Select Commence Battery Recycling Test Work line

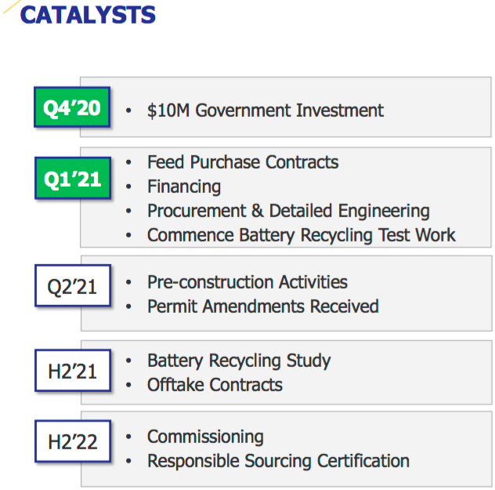(302, 235)
